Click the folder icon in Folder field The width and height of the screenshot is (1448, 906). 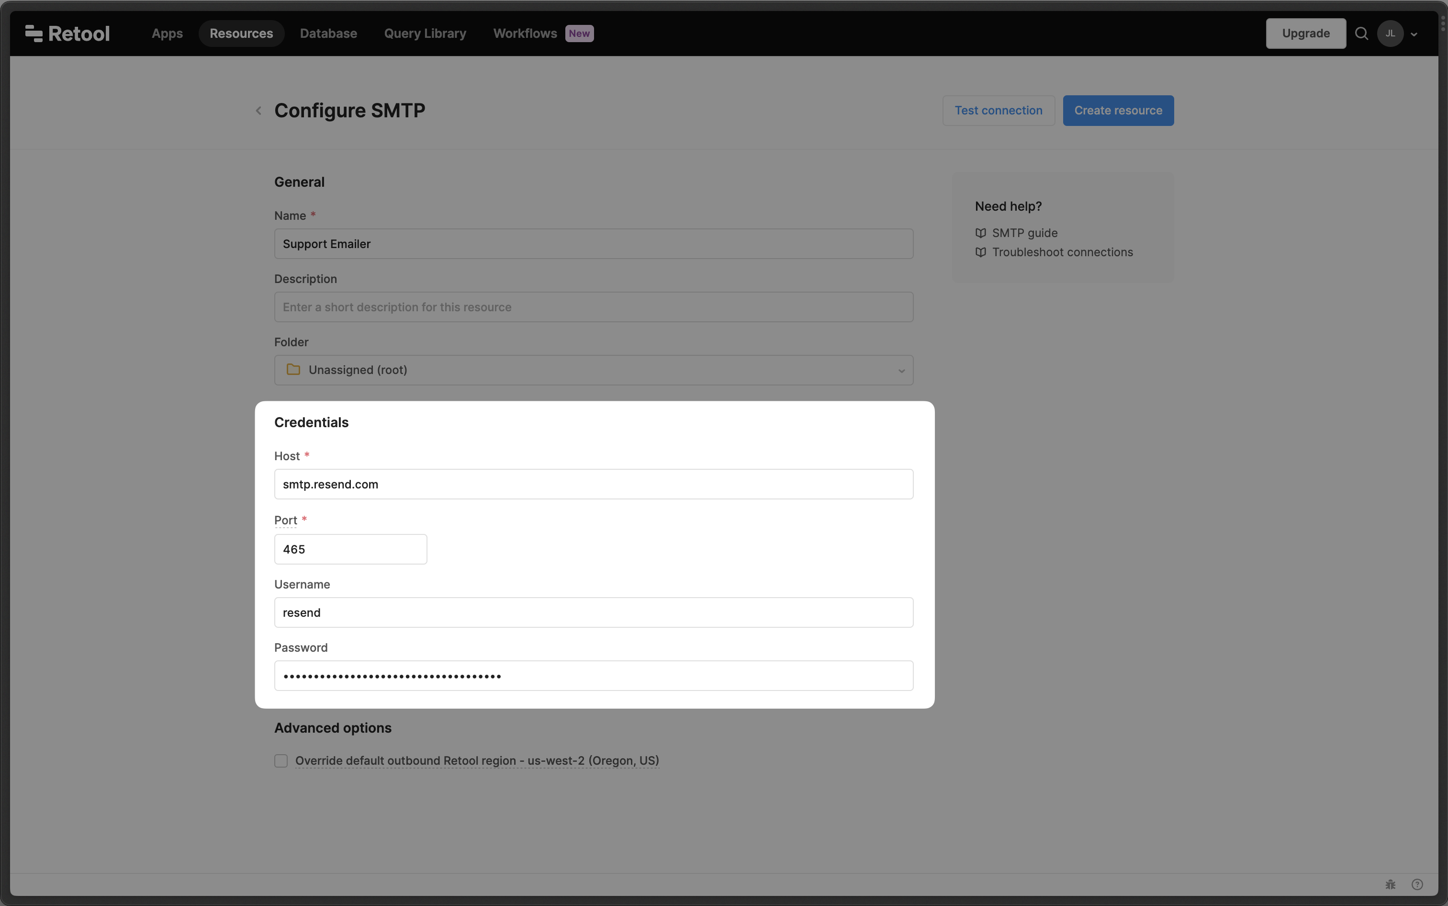point(293,370)
